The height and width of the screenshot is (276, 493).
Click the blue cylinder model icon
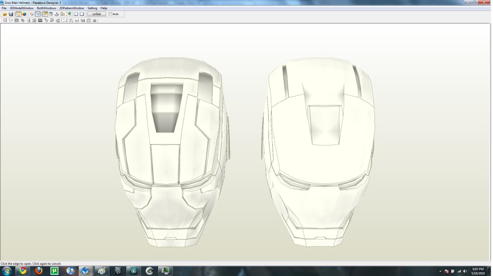point(51,14)
